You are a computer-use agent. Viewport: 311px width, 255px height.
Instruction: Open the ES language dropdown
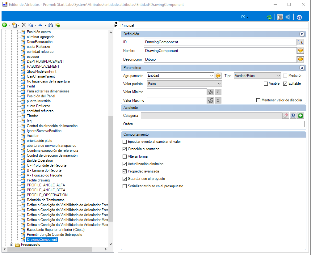[245, 17]
